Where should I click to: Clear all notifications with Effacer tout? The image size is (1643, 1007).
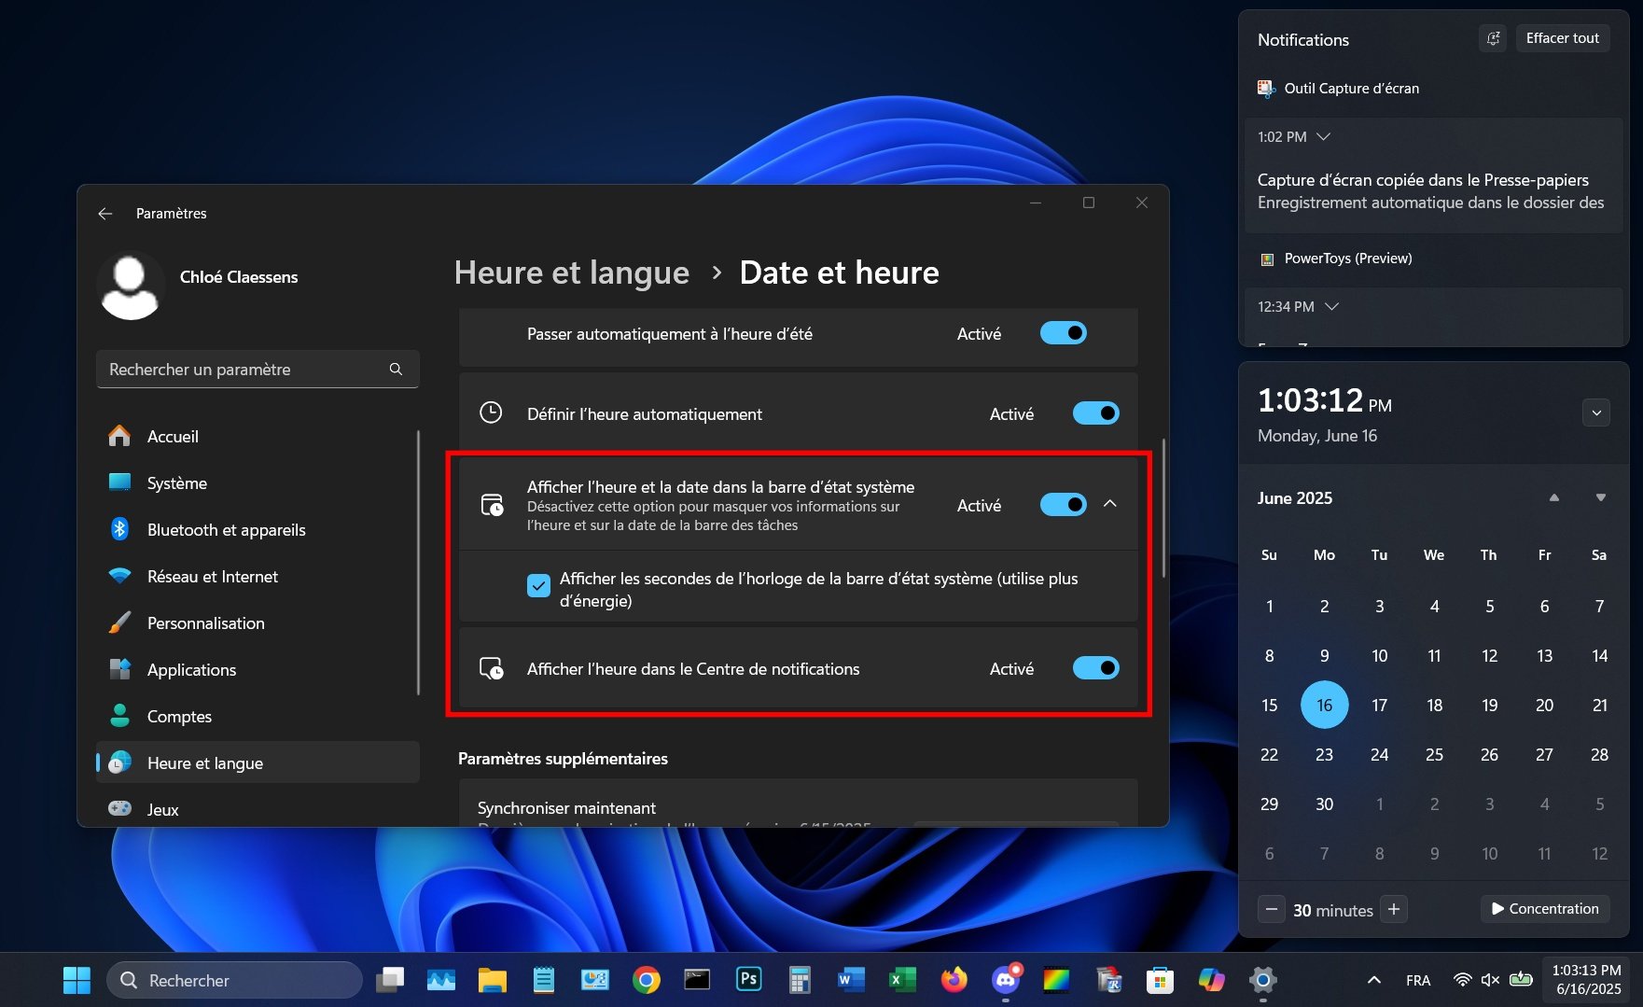[1562, 37]
